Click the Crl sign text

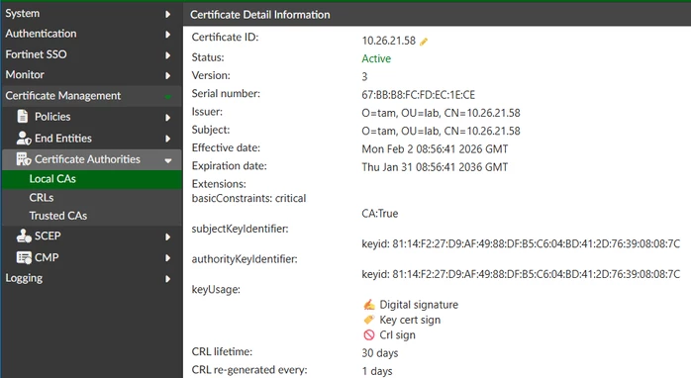pos(397,335)
